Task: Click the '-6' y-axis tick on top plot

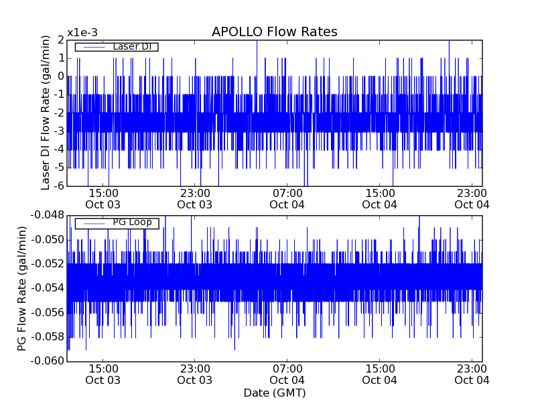Action: point(58,186)
